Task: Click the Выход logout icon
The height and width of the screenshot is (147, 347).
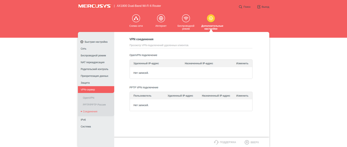Action: 259,7
